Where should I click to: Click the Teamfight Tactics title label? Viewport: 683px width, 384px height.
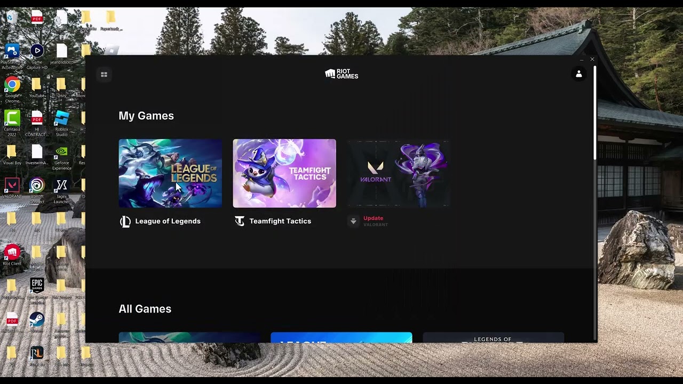(x=280, y=221)
